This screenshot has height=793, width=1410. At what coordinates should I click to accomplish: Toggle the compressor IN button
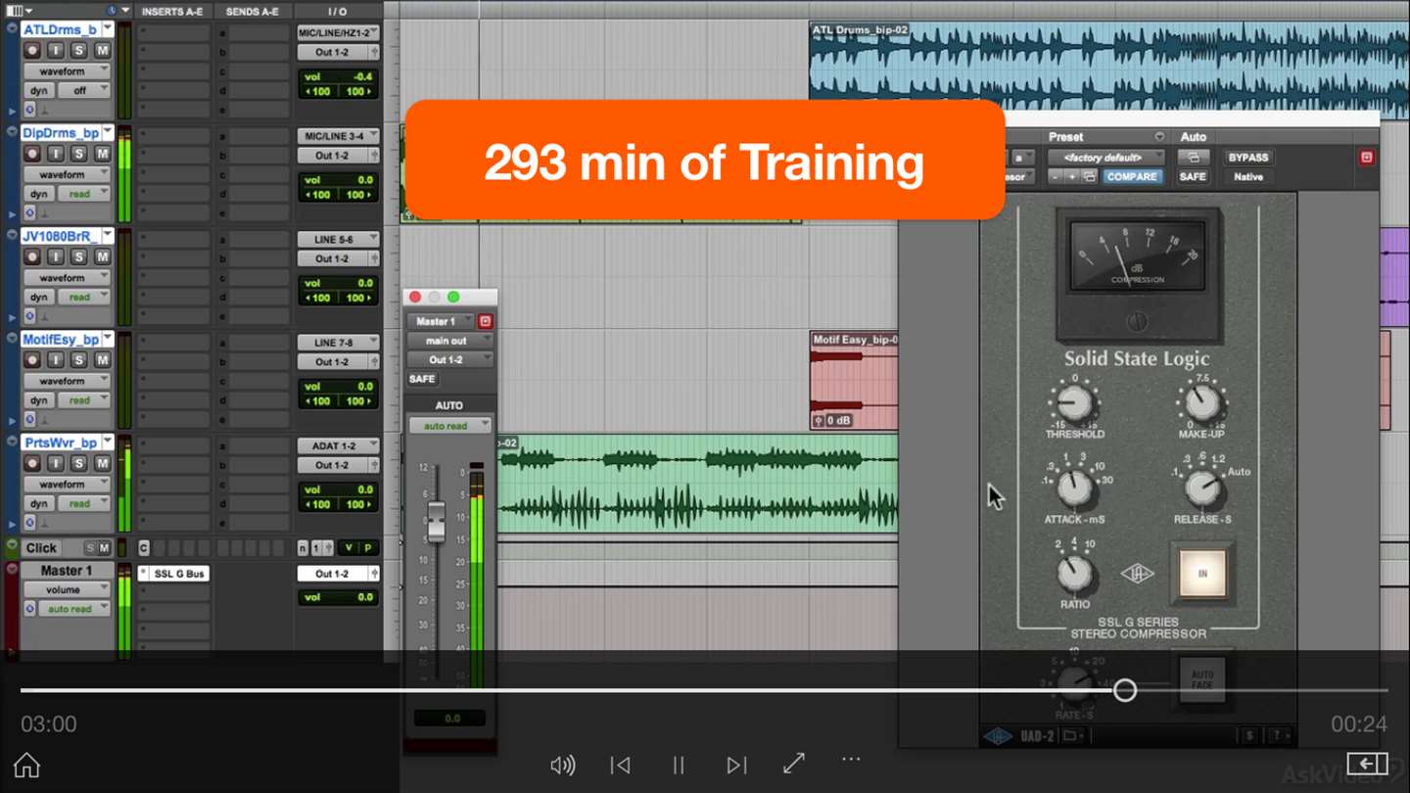coord(1201,573)
